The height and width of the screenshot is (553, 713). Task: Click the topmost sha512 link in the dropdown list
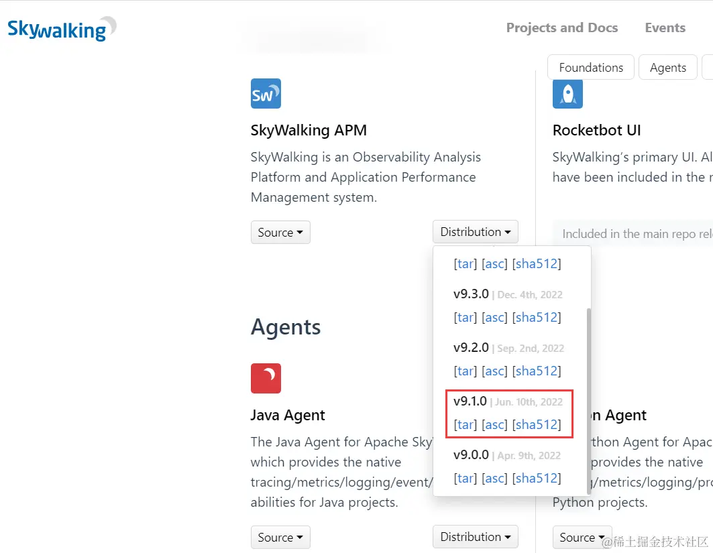click(x=537, y=263)
